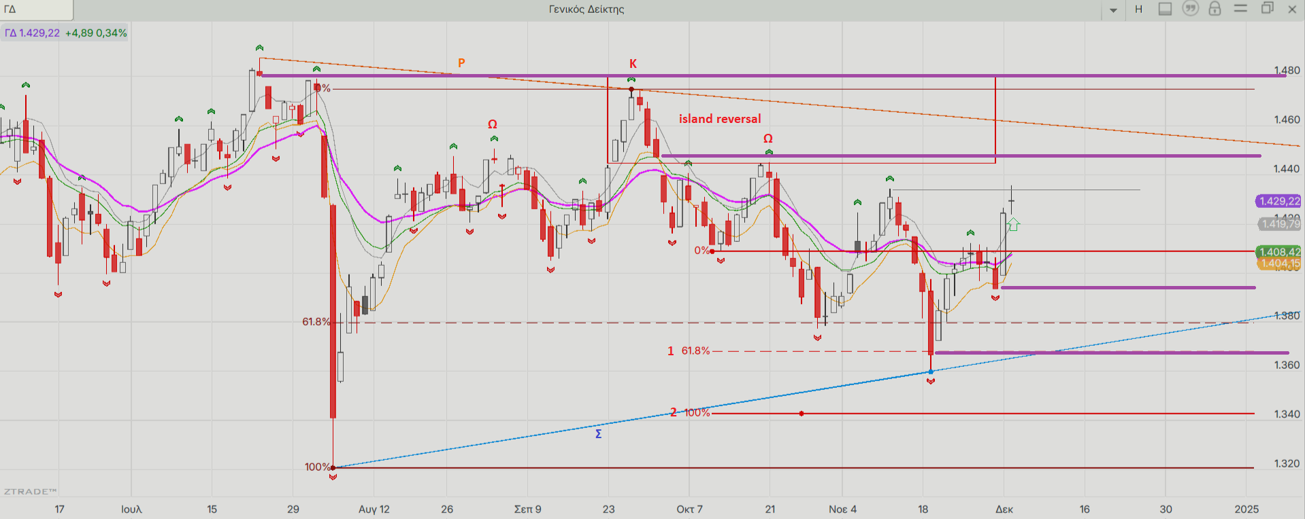Select the green 1.408,42 price tag
This screenshot has height=519, width=1305.
click(1278, 252)
